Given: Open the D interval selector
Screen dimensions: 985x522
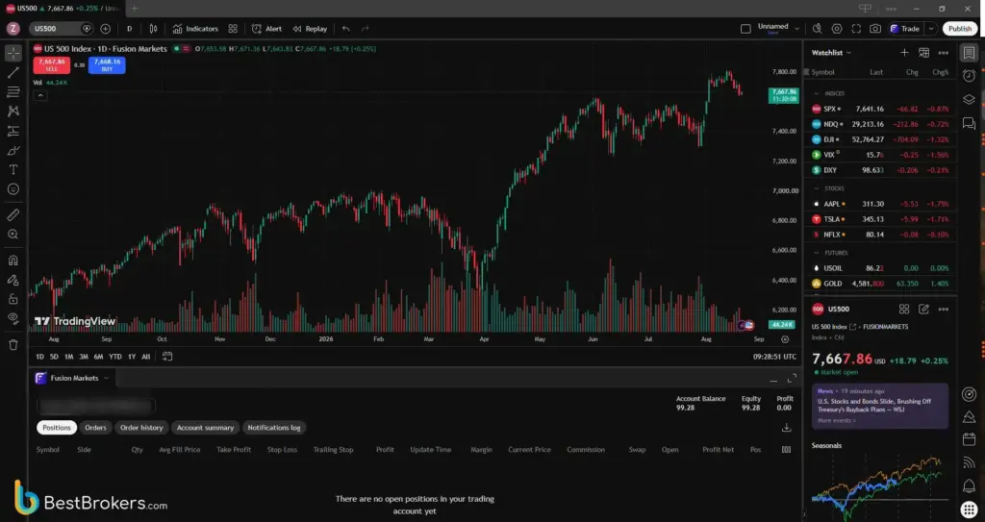Looking at the screenshot, I should (130, 29).
